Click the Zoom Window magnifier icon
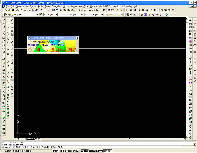 [127, 10]
